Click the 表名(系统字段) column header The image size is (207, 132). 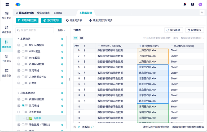153,46
